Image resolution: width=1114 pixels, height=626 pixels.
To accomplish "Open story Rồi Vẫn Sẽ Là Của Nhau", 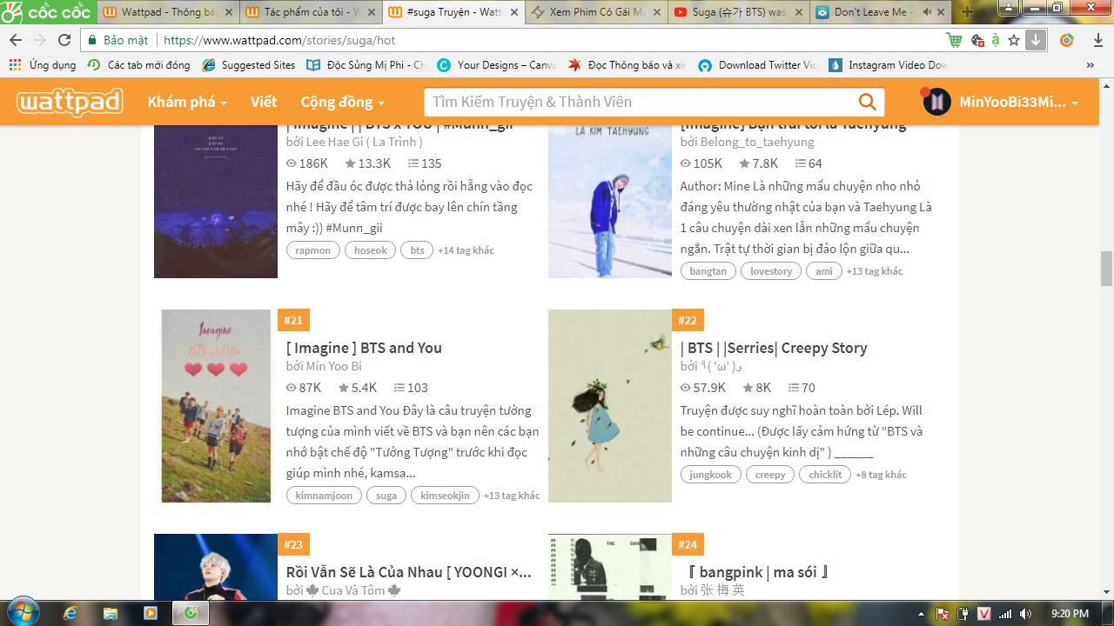I will click(408, 572).
